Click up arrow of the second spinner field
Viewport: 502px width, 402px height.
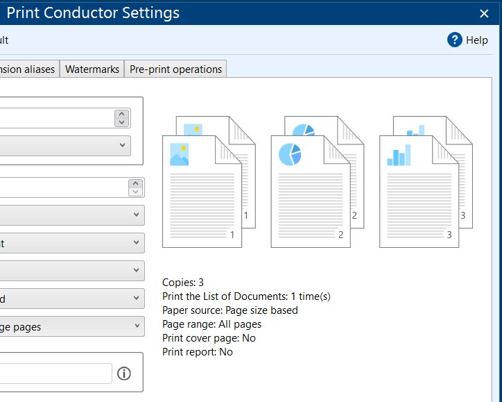136,183
